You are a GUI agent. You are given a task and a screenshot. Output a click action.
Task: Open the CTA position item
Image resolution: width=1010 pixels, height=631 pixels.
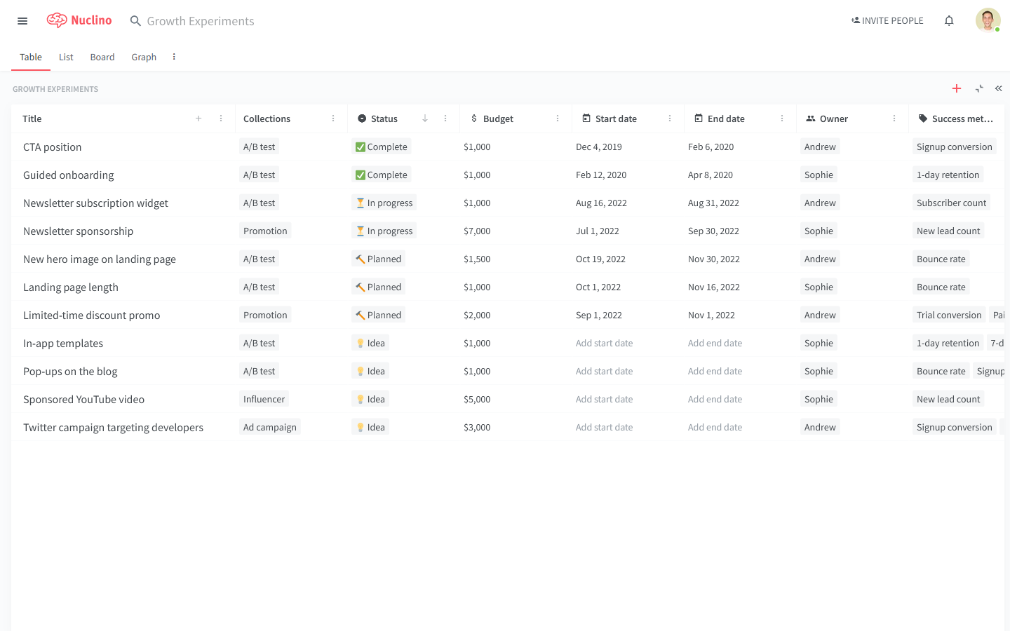point(53,147)
